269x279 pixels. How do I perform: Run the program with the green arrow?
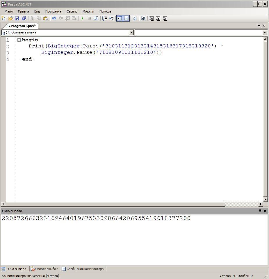83,18
